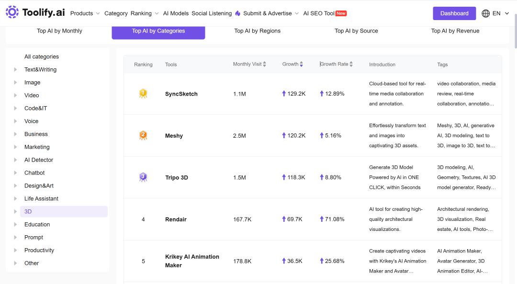Viewport: 517px width, 284px height.
Task: Click the flame icon beside Submit & Advertise
Action: coord(238,13)
